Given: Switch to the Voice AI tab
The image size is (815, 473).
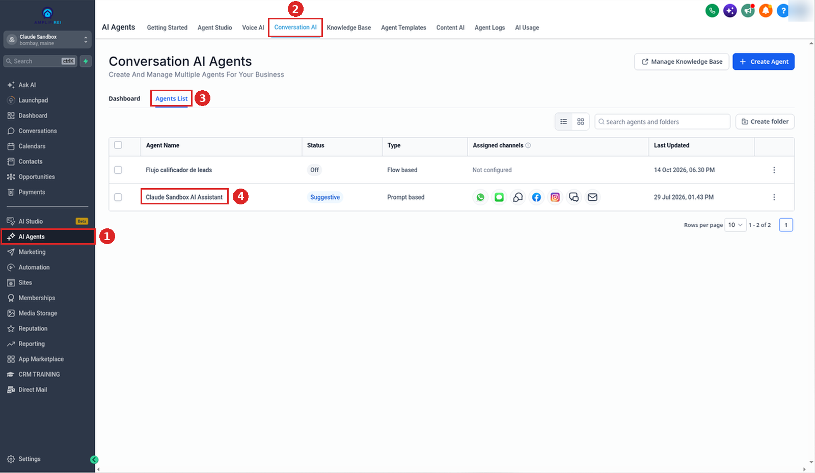Looking at the screenshot, I should coord(253,28).
